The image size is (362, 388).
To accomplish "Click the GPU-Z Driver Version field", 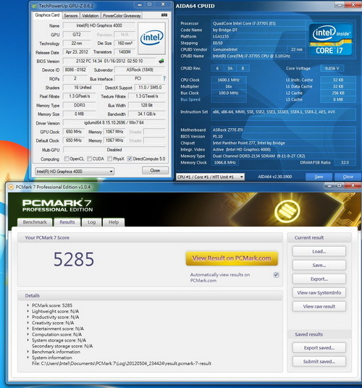I will click(x=114, y=122).
